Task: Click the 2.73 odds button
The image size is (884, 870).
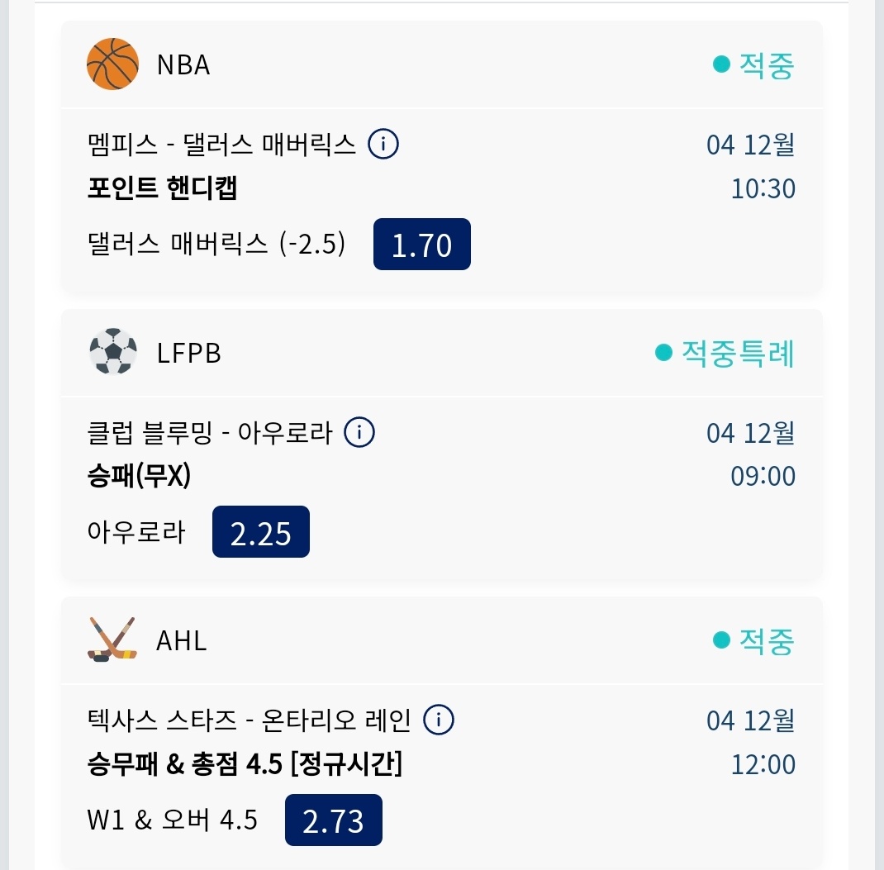Action: [333, 820]
